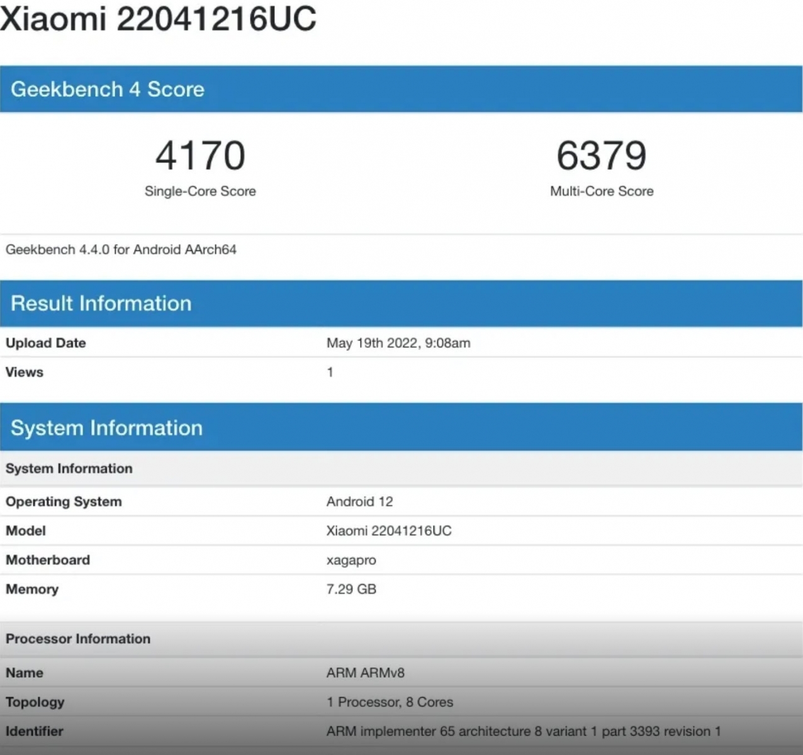
Task: Click the 1 Processor, 8 Cores topology value
Action: pos(390,702)
